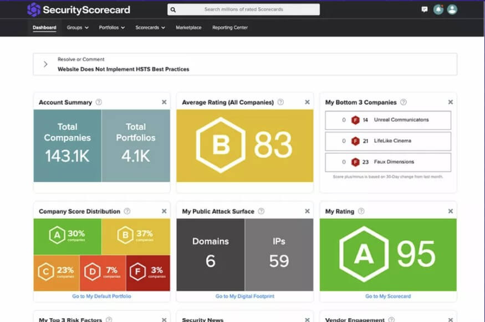The width and height of the screenshot is (485, 322).
Task: Focus the Search millions of rated Scorecards field
Action: pos(243,9)
